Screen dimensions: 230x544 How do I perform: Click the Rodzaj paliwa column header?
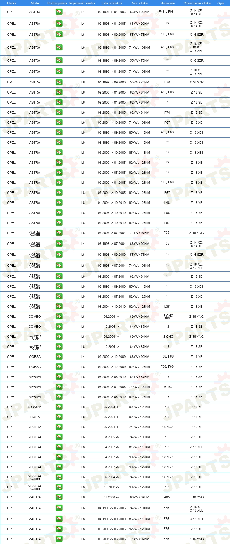pos(57,3)
